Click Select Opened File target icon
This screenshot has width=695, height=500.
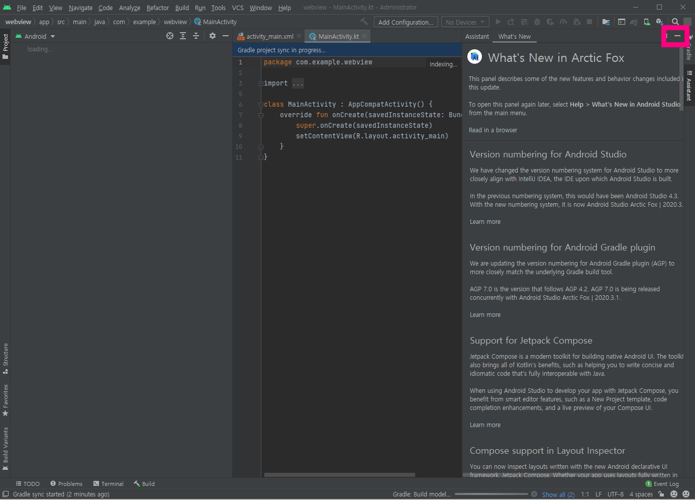[170, 36]
